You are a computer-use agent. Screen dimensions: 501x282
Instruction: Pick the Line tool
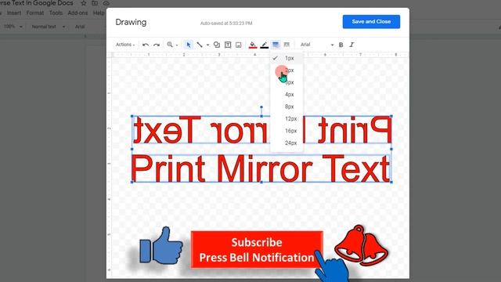click(x=200, y=45)
